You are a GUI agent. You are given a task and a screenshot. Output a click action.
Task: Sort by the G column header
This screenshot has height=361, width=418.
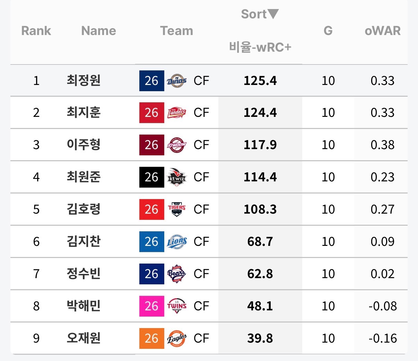pos(328,31)
